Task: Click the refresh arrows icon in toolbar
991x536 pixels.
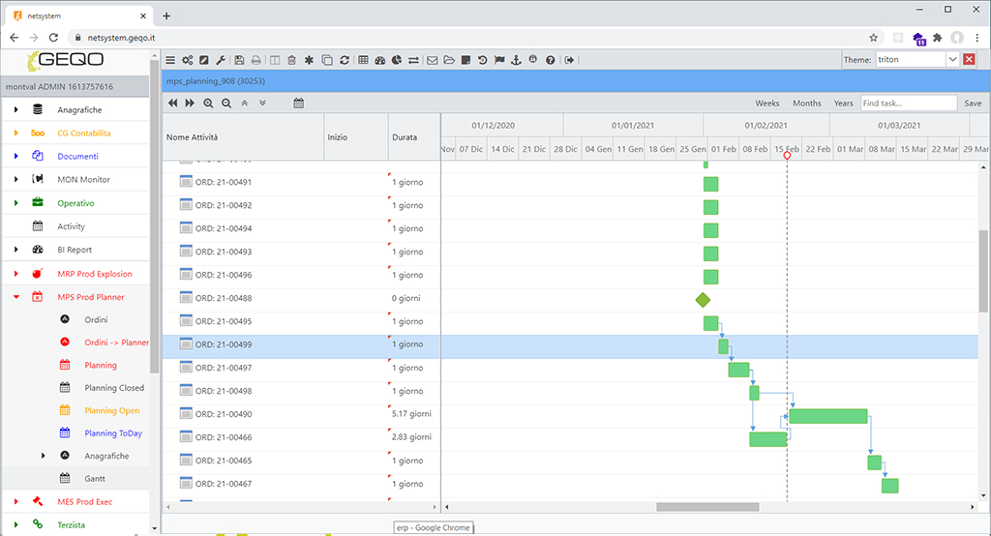Action: pyautogui.click(x=344, y=60)
